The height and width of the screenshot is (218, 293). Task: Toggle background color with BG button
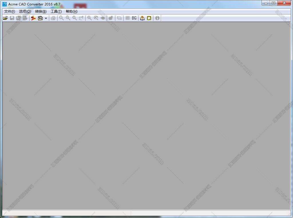pyautogui.click(x=134, y=18)
